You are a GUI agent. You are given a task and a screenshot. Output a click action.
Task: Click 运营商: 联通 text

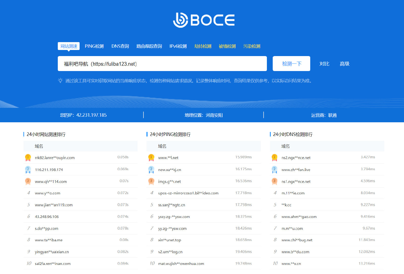[x=324, y=115]
